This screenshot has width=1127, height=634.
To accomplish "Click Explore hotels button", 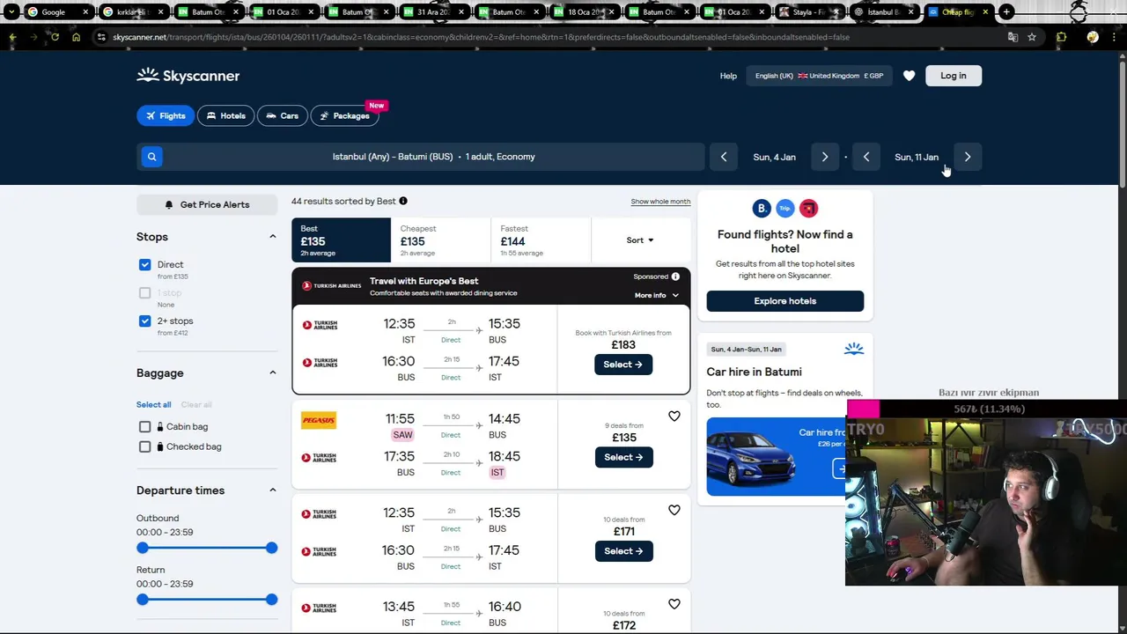I will click(x=784, y=301).
